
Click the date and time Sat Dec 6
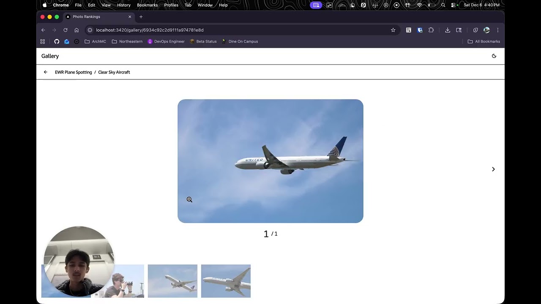tap(481, 5)
